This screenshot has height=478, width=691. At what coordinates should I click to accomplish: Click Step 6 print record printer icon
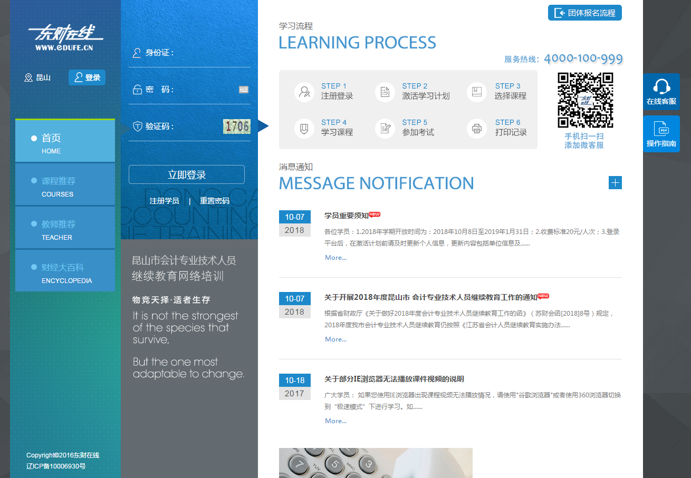[477, 128]
